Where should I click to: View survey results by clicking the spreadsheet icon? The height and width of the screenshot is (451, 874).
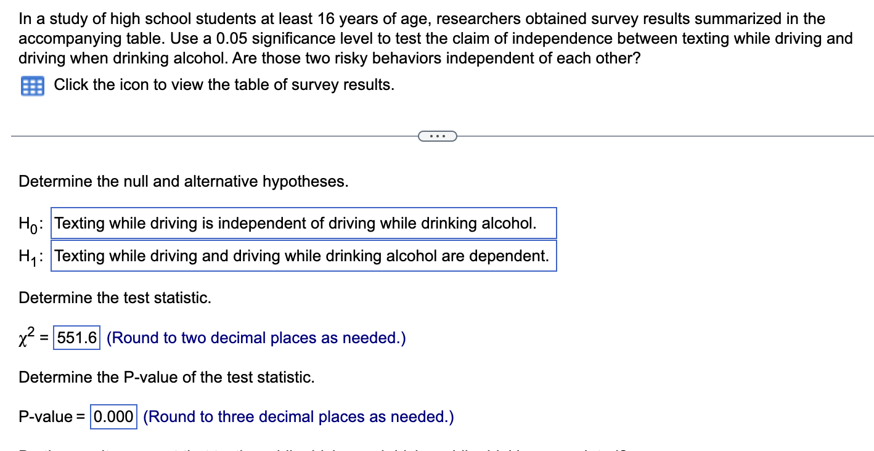33,86
